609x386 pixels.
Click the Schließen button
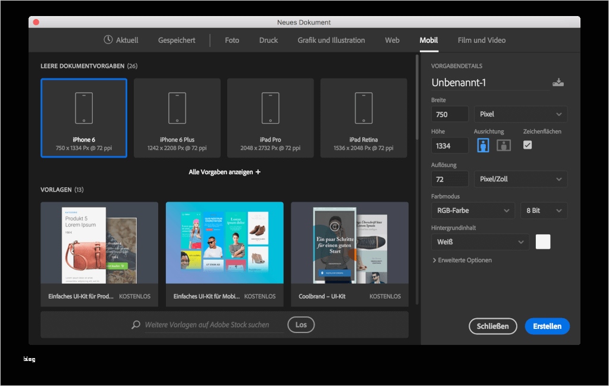tap(493, 326)
